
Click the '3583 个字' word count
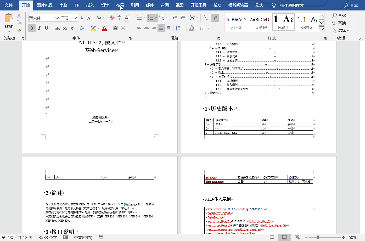coord(48,237)
